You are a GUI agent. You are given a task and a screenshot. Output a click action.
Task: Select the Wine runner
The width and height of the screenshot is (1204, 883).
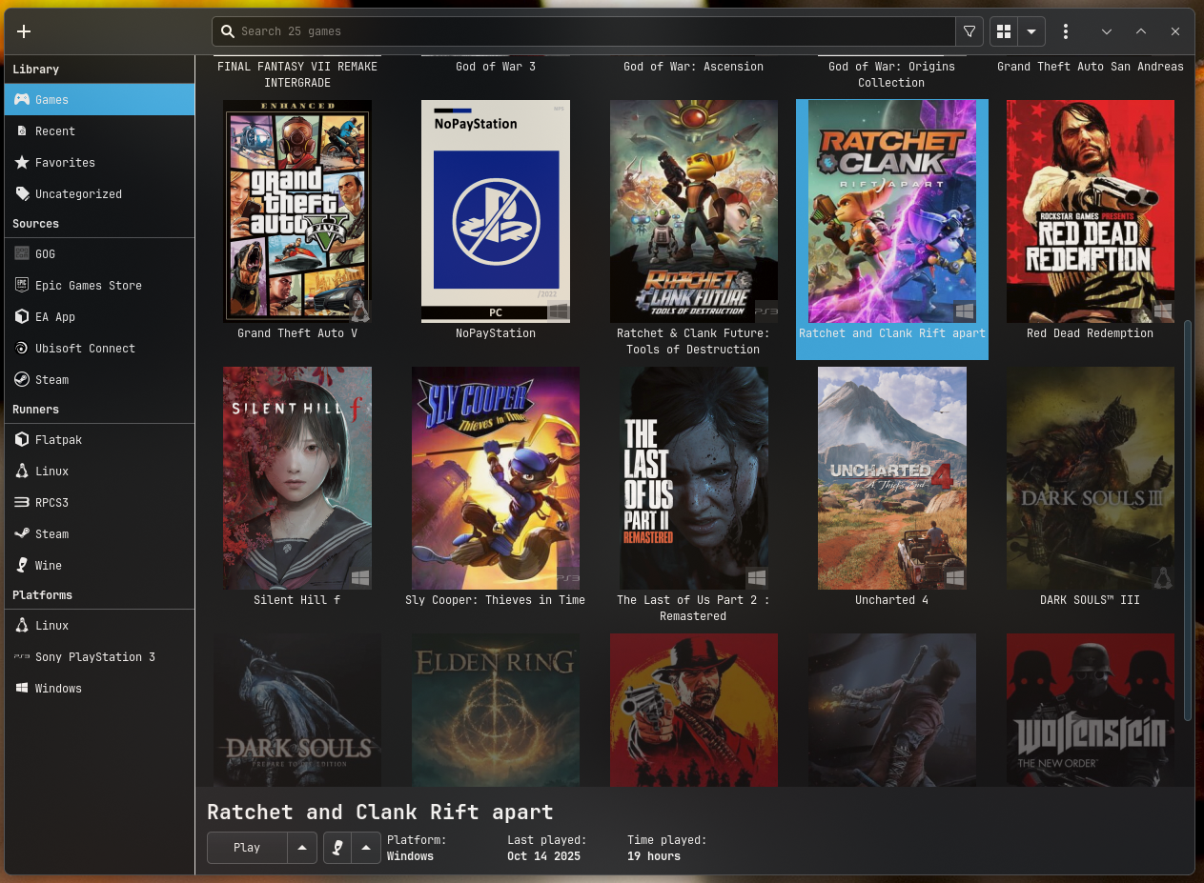(100, 565)
